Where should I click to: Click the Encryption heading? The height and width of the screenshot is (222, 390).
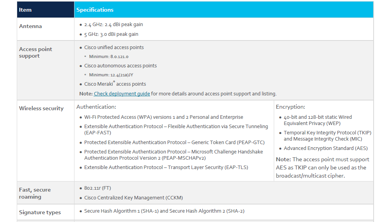(x=291, y=107)
